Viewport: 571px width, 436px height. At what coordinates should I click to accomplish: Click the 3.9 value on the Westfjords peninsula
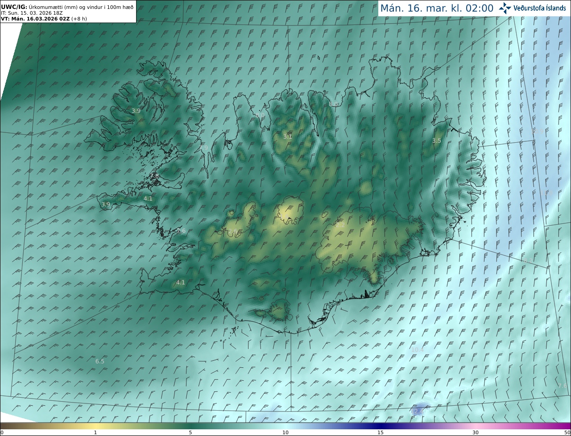coord(136,111)
